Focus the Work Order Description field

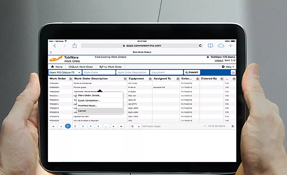tap(133, 72)
